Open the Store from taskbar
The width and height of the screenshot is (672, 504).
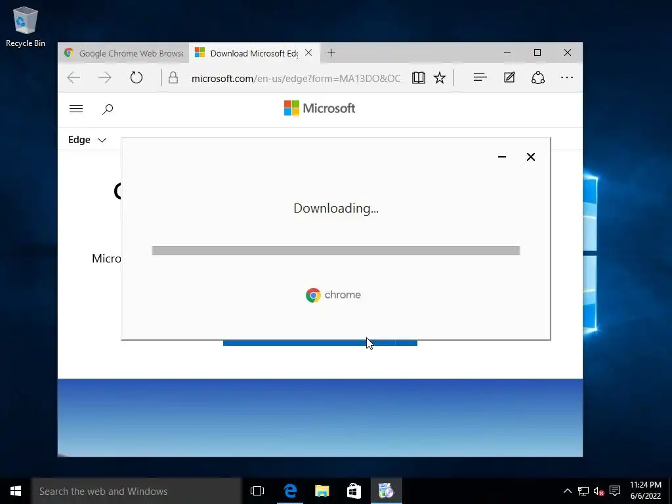pyautogui.click(x=354, y=491)
